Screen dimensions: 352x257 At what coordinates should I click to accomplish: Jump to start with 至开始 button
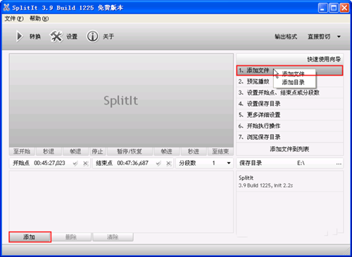point(22,152)
